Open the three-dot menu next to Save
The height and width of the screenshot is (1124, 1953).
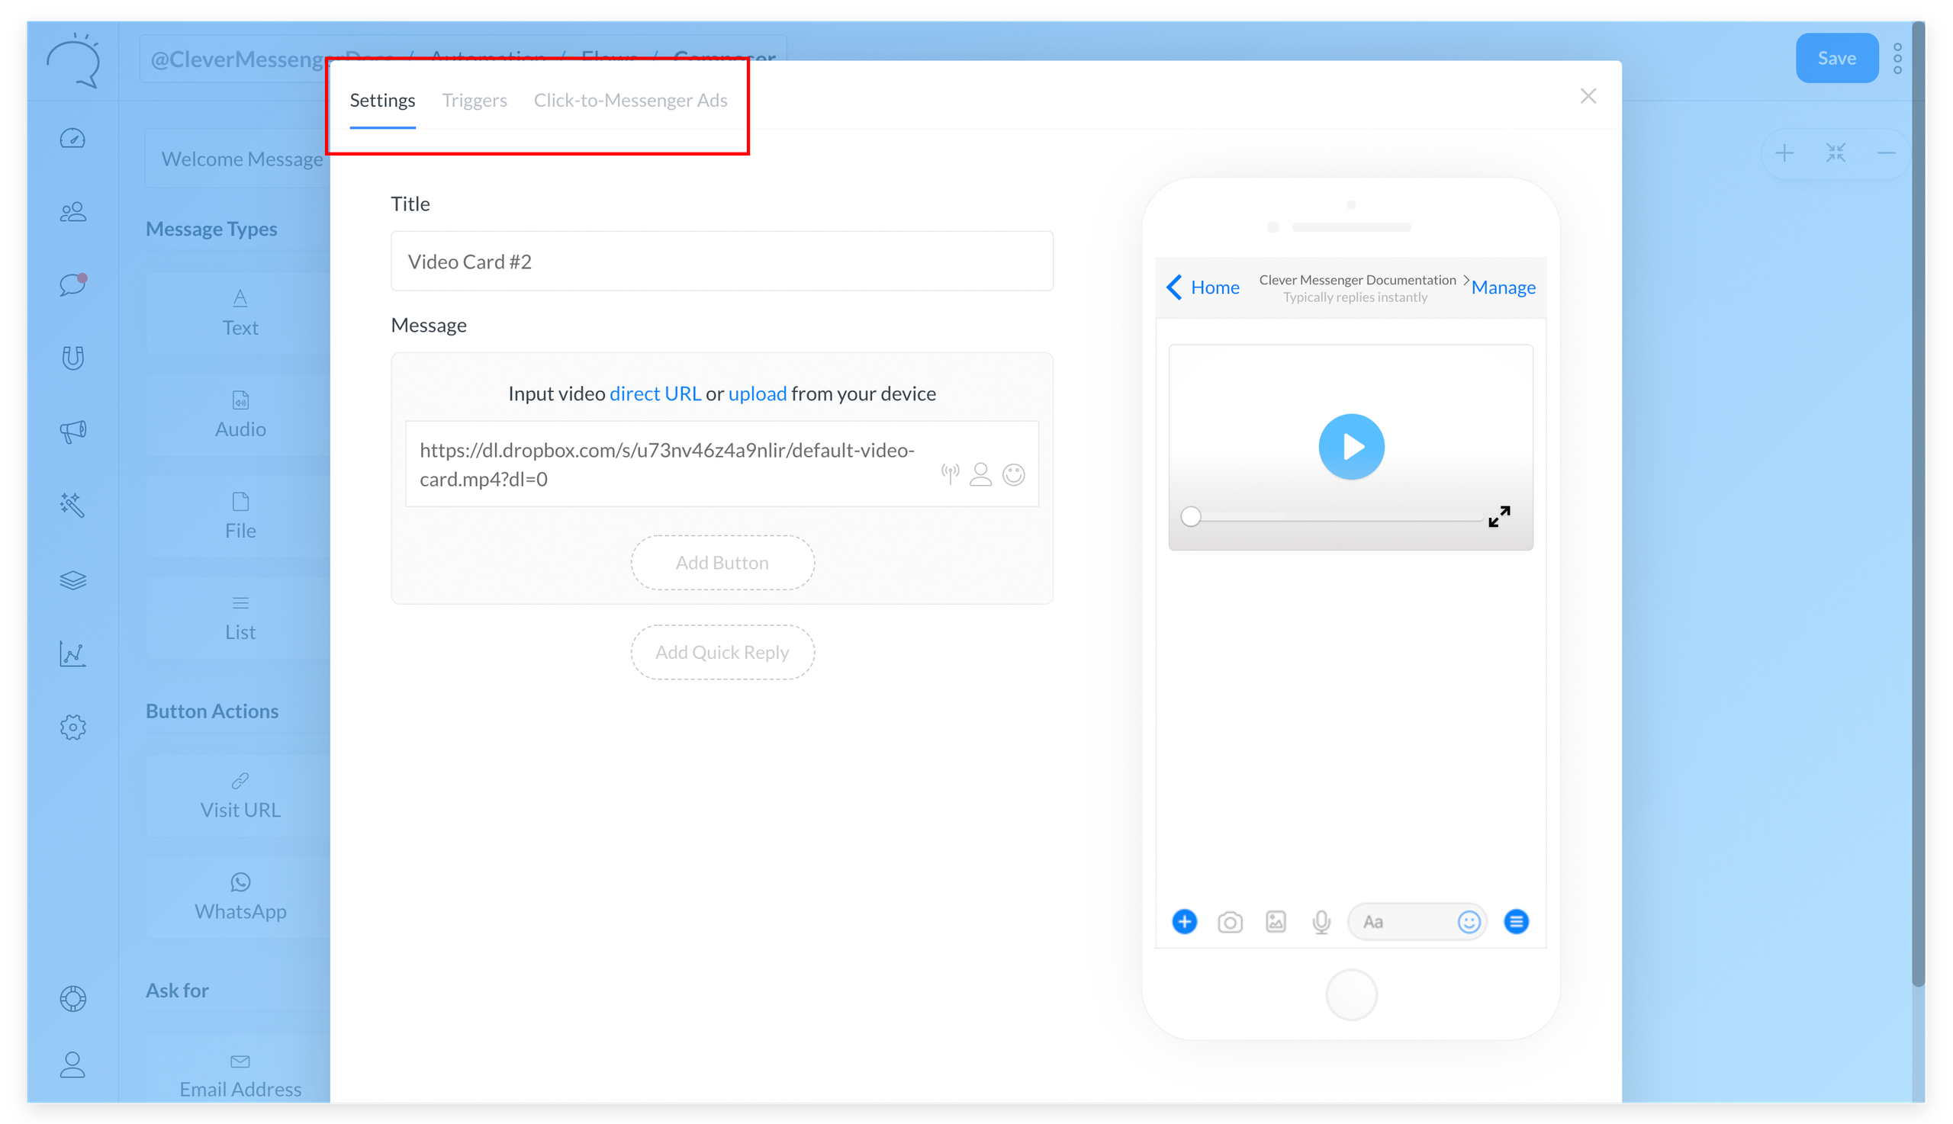1897,59
